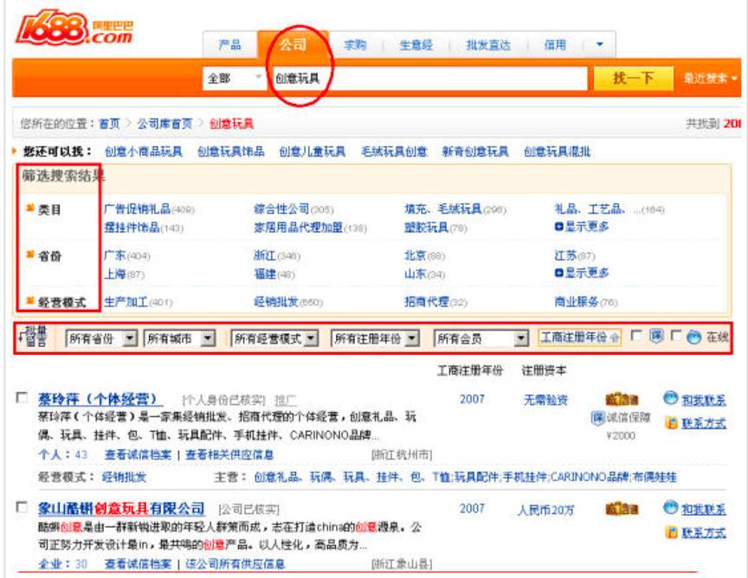The height and width of the screenshot is (578, 748).
Task: Click the 诚信通 badge in 象山酷蝌 row
Action: (622, 509)
